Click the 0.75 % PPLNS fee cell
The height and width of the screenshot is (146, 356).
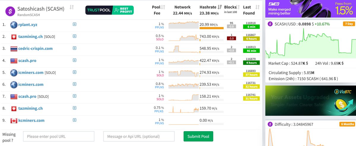[159, 109]
